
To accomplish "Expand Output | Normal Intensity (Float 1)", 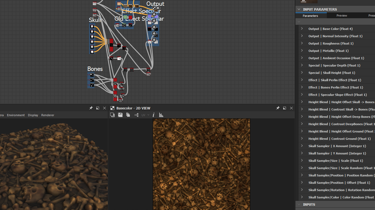I will pos(302,36).
